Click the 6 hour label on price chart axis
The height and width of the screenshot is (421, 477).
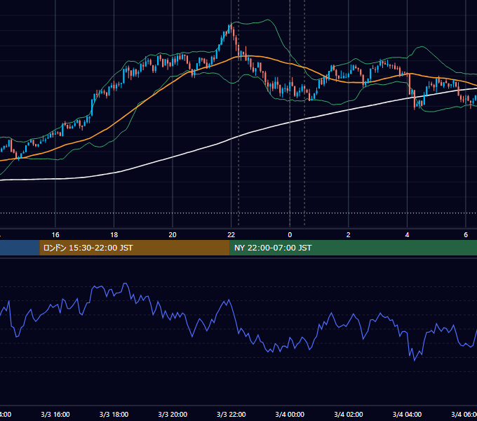point(466,235)
